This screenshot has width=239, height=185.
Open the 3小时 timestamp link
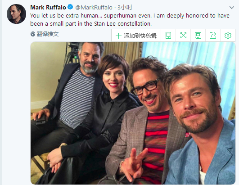pos(125,7)
